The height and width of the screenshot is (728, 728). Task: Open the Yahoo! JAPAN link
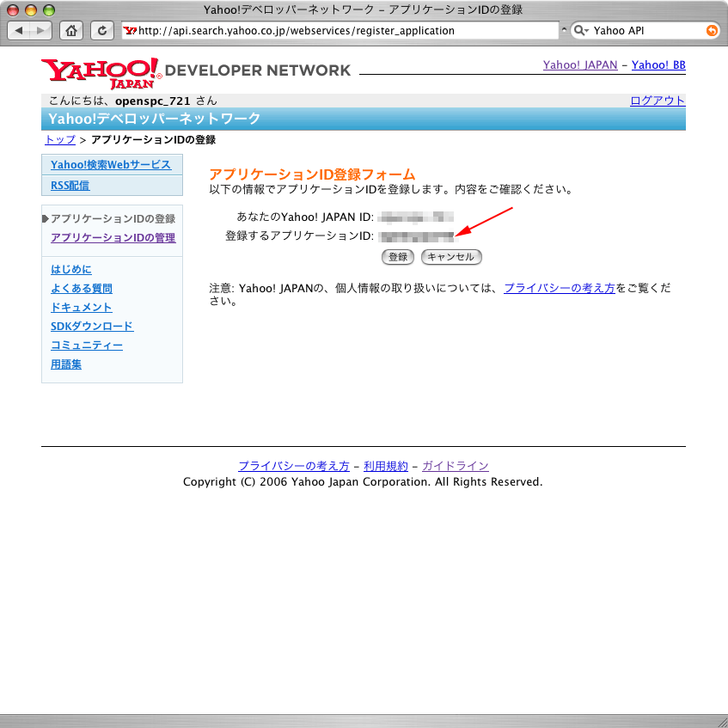pyautogui.click(x=580, y=65)
